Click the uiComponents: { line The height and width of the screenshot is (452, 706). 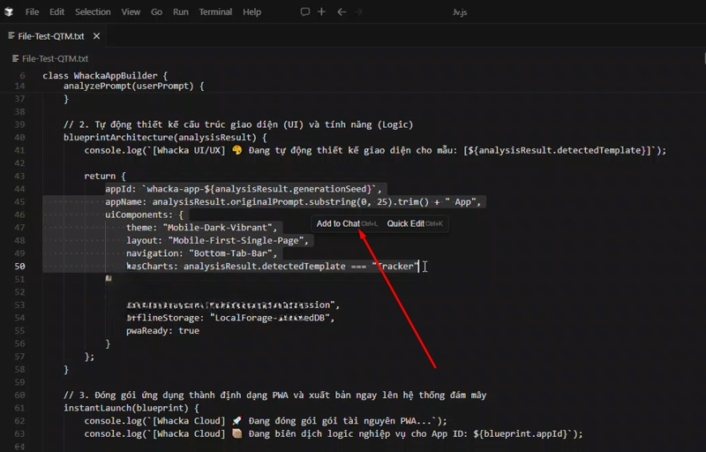pyautogui.click(x=145, y=215)
